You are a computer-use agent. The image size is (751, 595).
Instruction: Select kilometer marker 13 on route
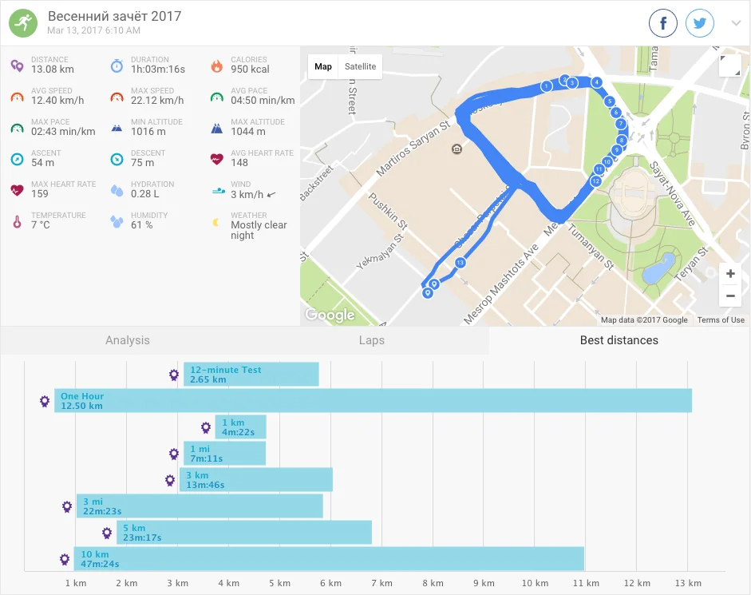click(460, 263)
